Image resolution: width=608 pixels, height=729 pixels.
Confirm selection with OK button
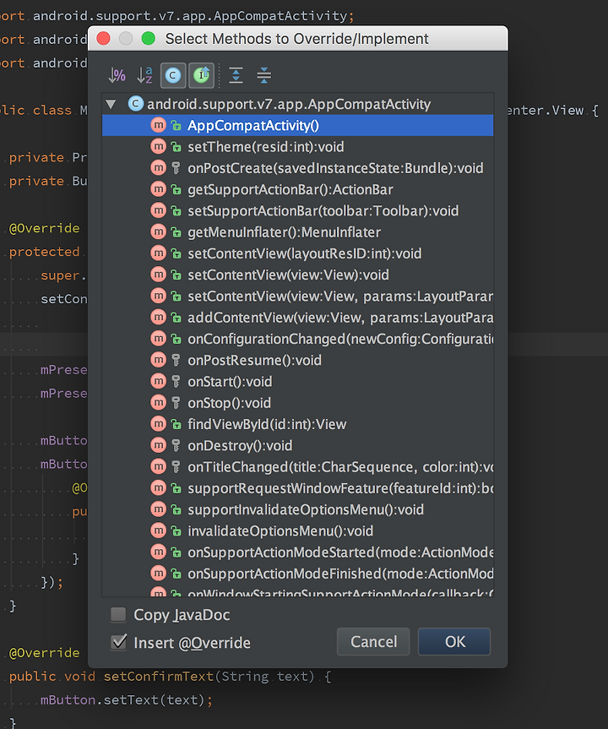pos(454,642)
